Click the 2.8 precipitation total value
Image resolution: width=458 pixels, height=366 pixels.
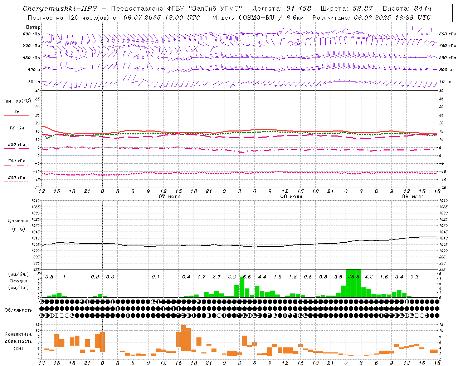tap(232, 277)
